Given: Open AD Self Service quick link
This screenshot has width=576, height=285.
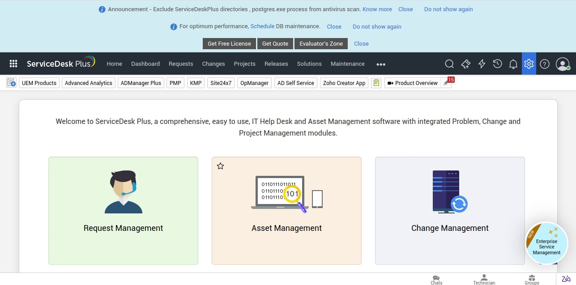Looking at the screenshot, I should [296, 83].
